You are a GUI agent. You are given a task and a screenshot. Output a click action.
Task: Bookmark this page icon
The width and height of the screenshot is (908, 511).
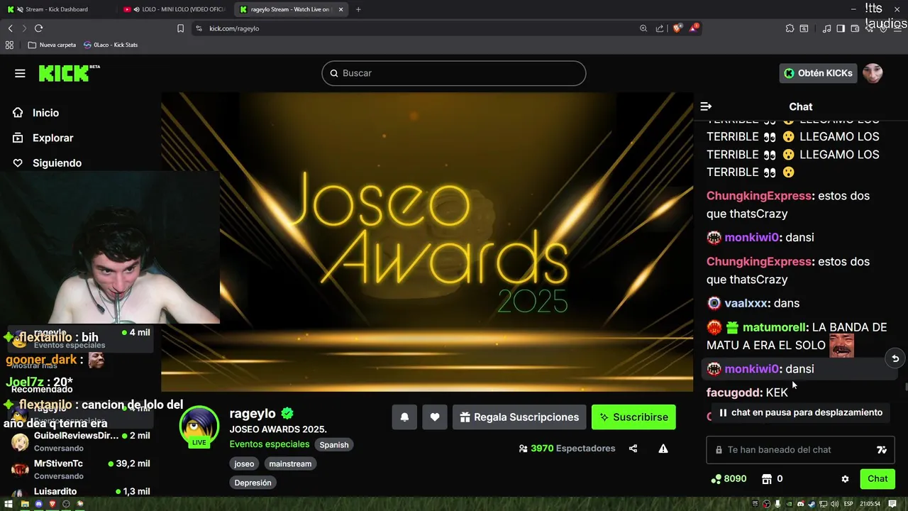(180, 28)
